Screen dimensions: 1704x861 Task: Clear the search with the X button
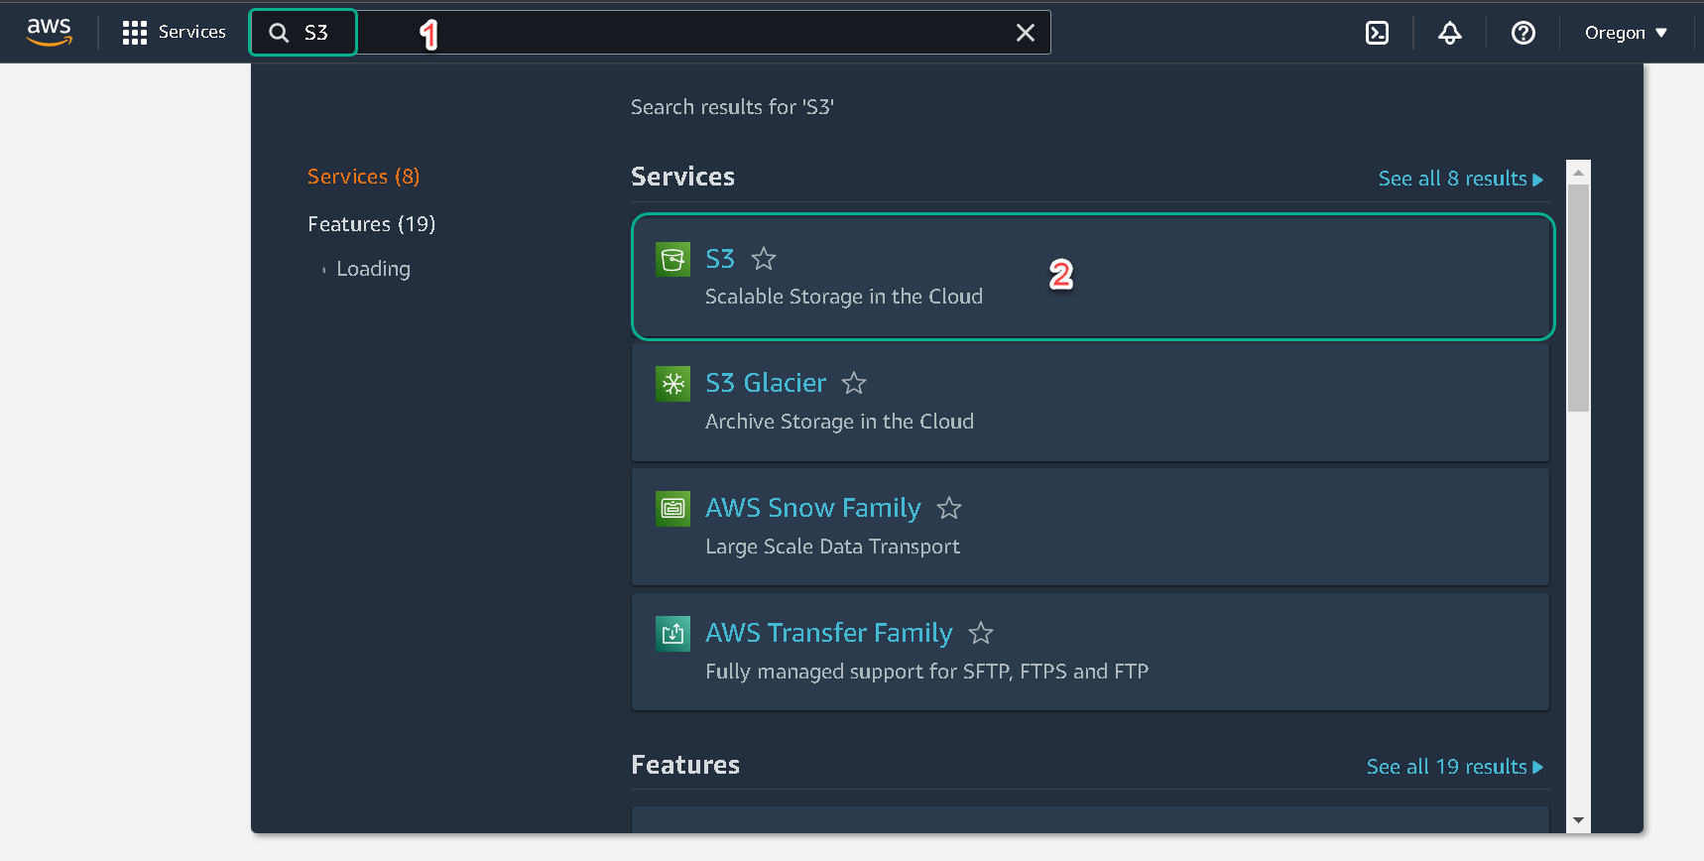pyautogui.click(x=1026, y=33)
